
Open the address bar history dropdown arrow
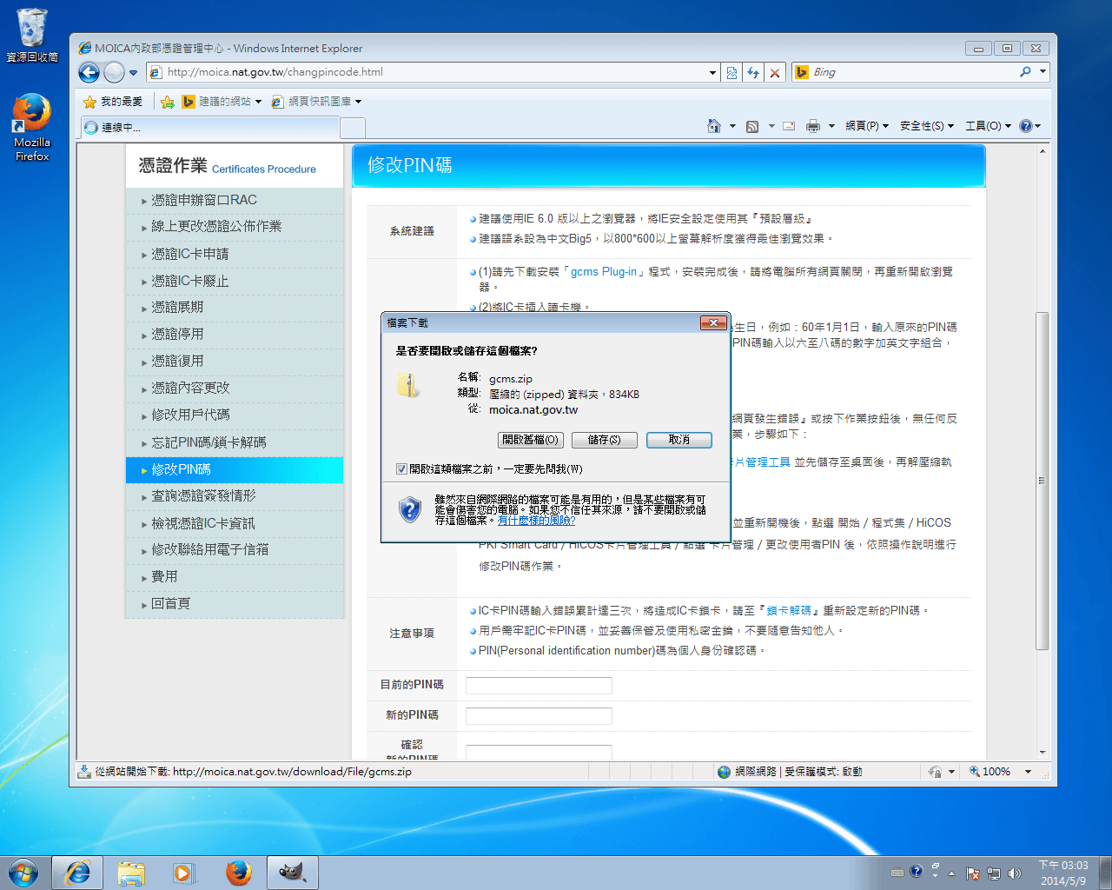[712, 72]
